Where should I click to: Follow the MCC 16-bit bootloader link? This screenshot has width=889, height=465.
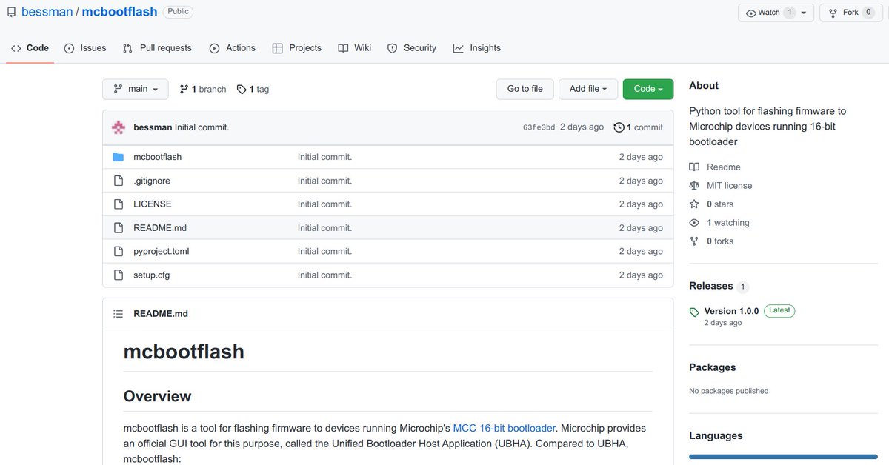504,428
